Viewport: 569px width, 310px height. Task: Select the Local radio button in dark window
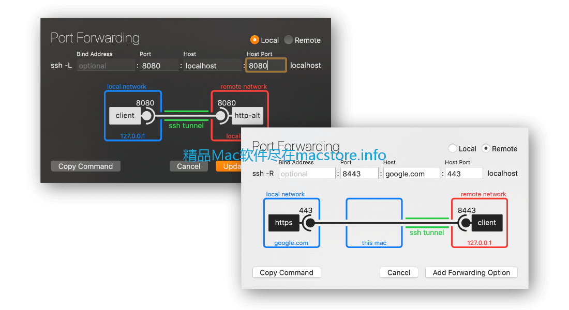(254, 40)
